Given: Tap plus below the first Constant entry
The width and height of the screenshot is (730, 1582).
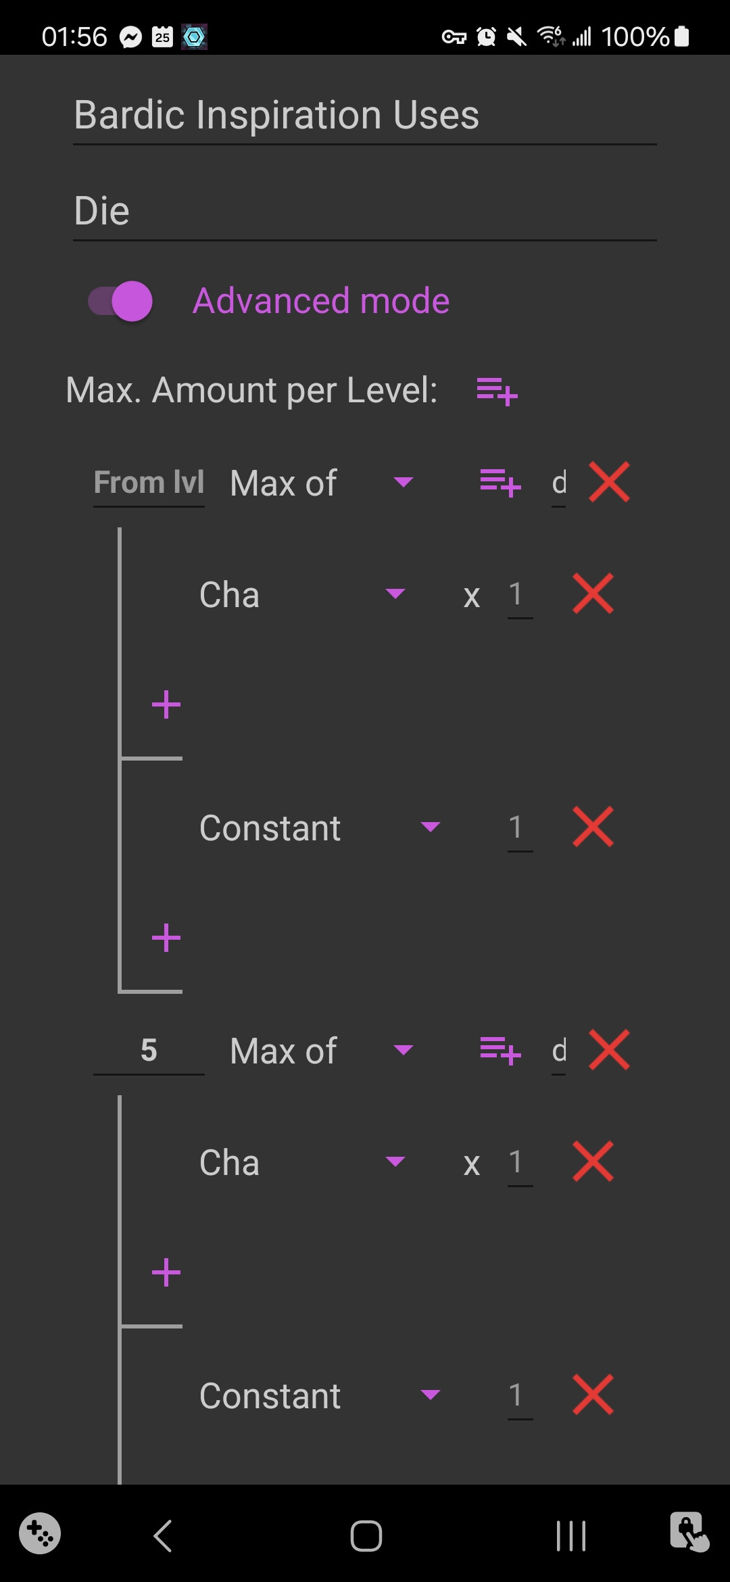Looking at the screenshot, I should (166, 938).
